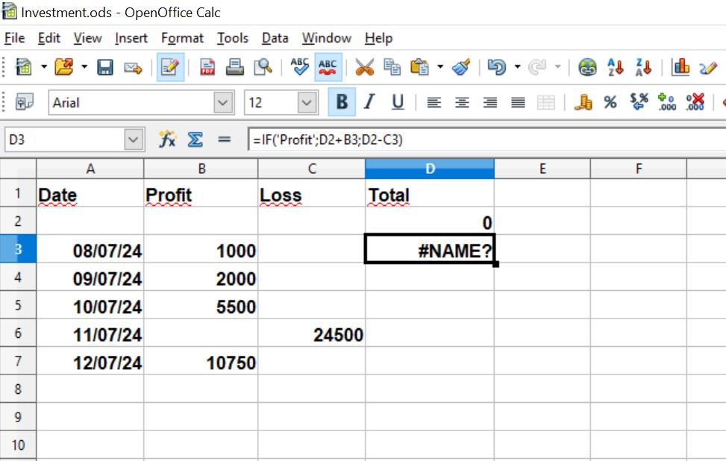This screenshot has width=726, height=461.
Task: Insert a chart with the Chart icon
Action: 680,67
